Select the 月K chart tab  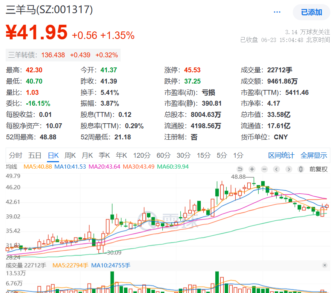(x=87, y=155)
